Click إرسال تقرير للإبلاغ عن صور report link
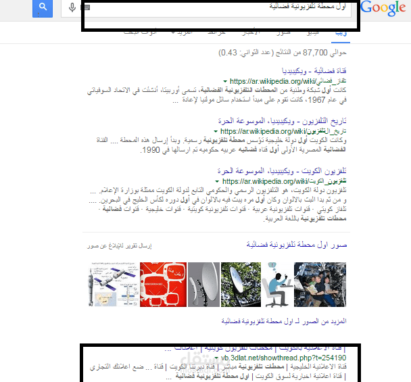Image resolution: width=411 pixels, height=382 pixels. (119, 246)
